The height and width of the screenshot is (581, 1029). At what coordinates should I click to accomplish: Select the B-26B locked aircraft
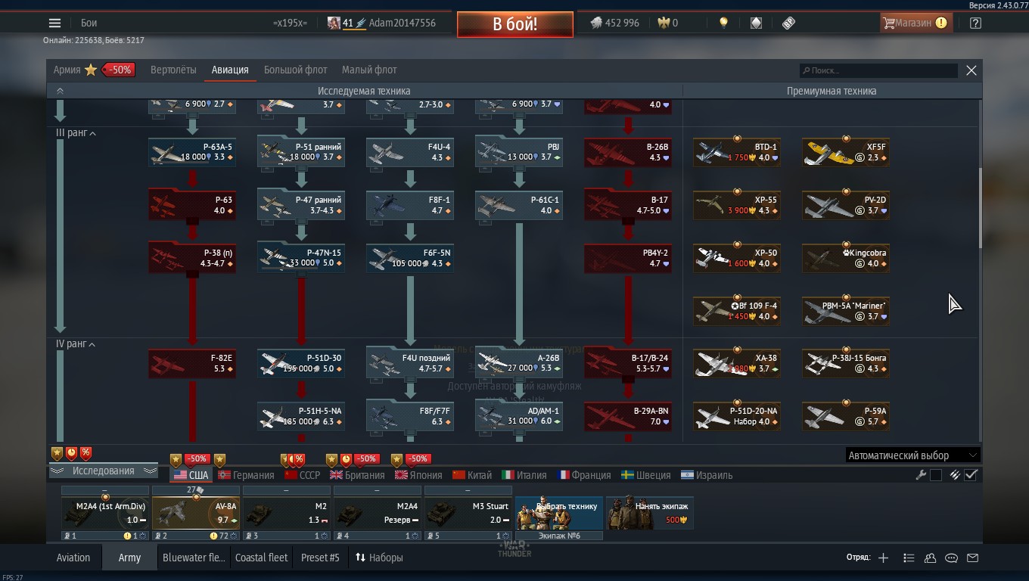click(x=628, y=152)
